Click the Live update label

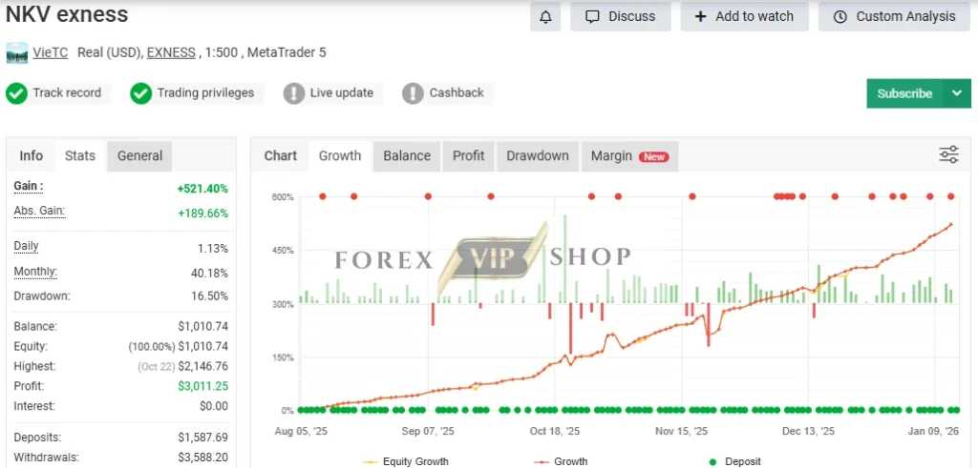point(342,93)
